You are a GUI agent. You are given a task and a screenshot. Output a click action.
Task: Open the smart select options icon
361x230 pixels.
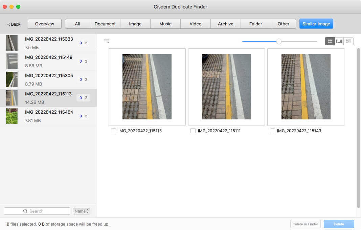coord(106,41)
